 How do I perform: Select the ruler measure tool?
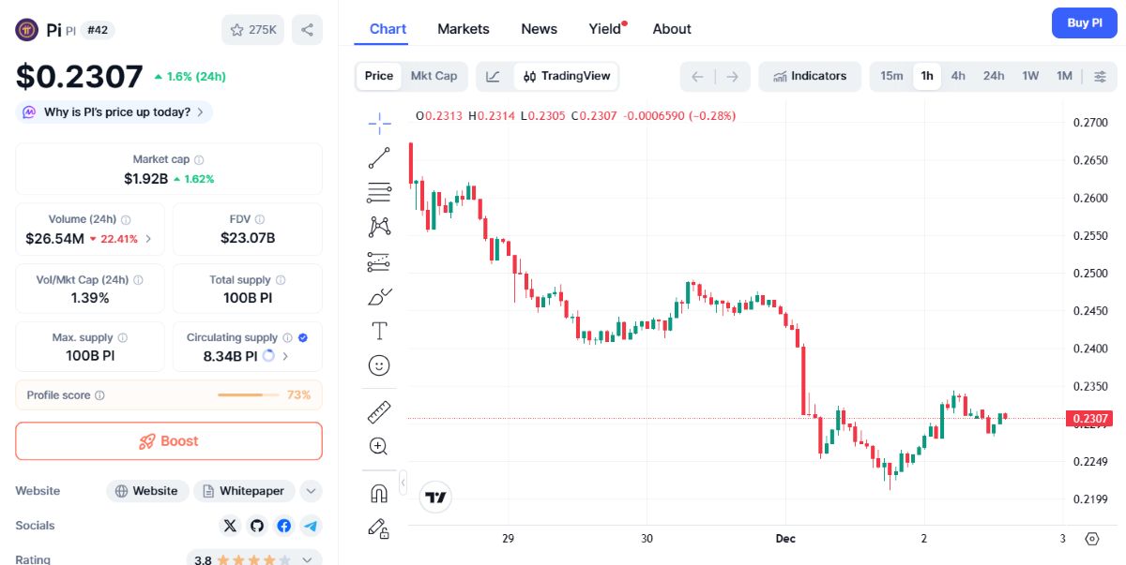pos(379,411)
